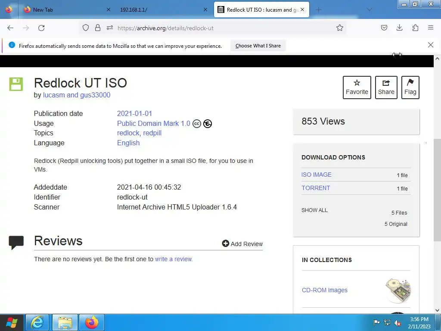Open author lucasm and gus33000 link
Viewport: 441px width, 331px height.
pyautogui.click(x=77, y=95)
